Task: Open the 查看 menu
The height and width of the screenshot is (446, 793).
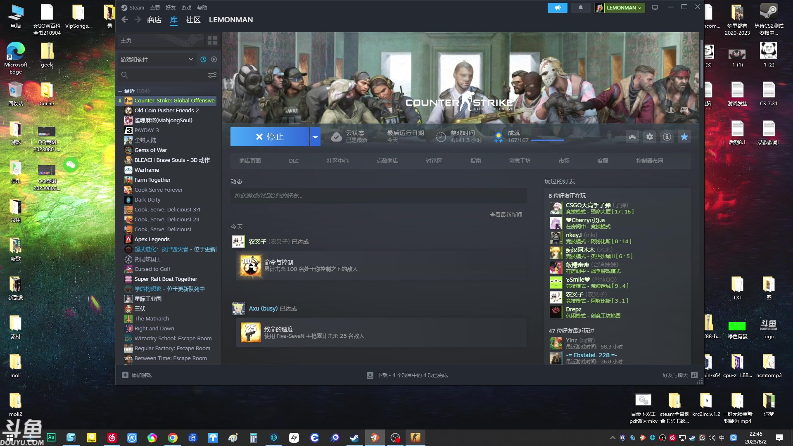Action: point(155,8)
